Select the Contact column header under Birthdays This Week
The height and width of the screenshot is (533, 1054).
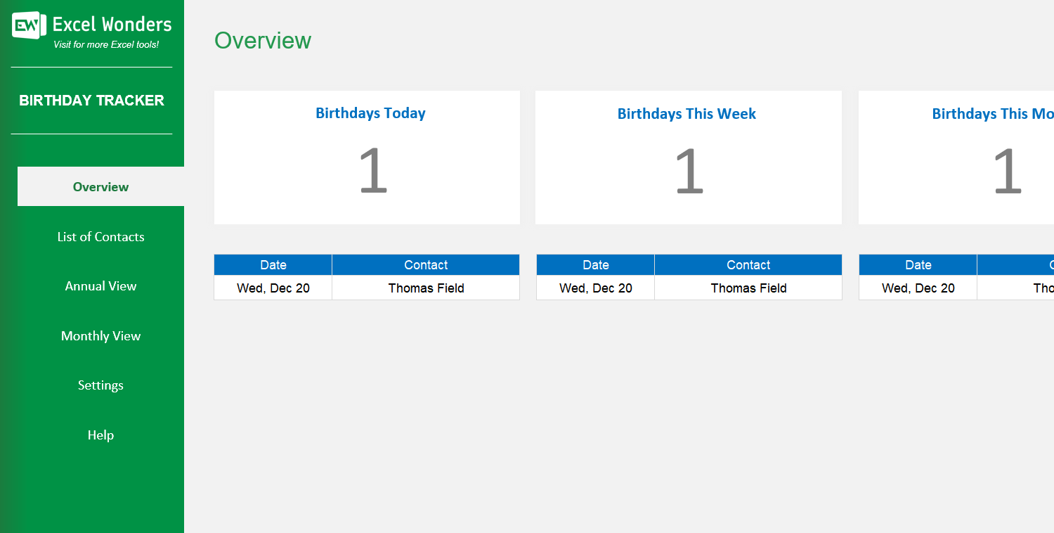pos(748,264)
